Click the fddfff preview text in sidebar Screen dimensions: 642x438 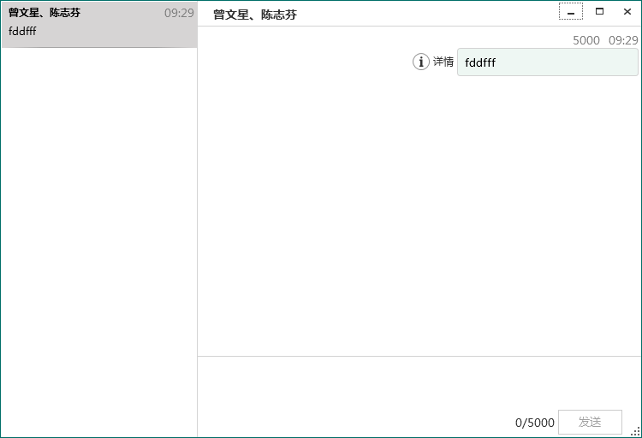23,32
